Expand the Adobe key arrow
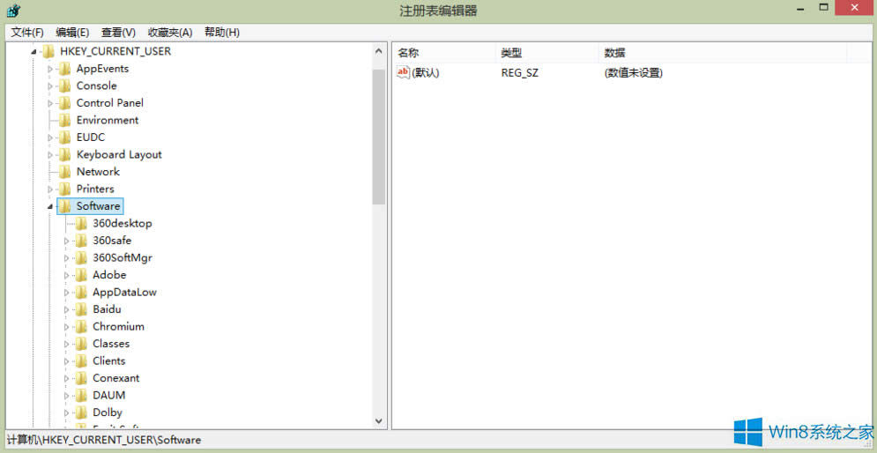This screenshot has height=453, width=877. pyautogui.click(x=67, y=275)
